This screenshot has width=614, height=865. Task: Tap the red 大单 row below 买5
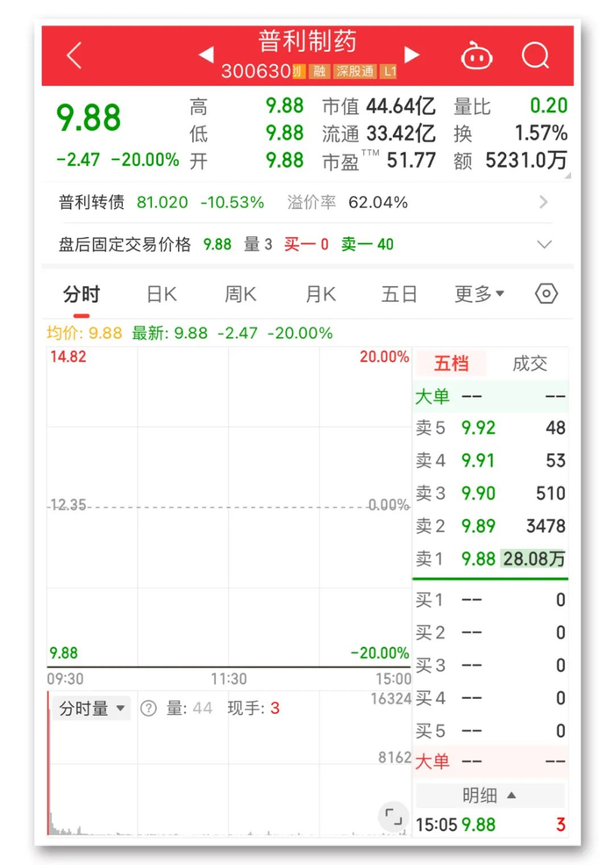click(490, 762)
